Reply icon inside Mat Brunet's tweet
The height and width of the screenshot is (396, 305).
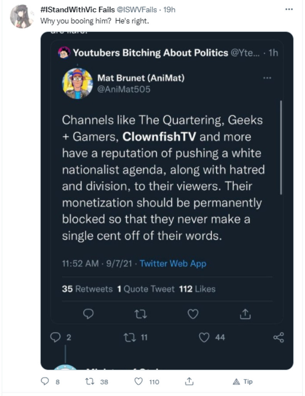90,314
